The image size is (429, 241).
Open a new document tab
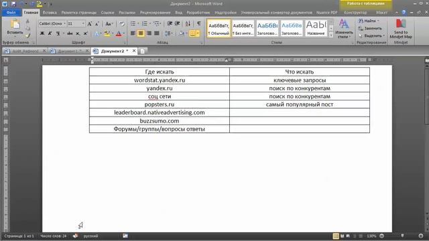coord(143,51)
